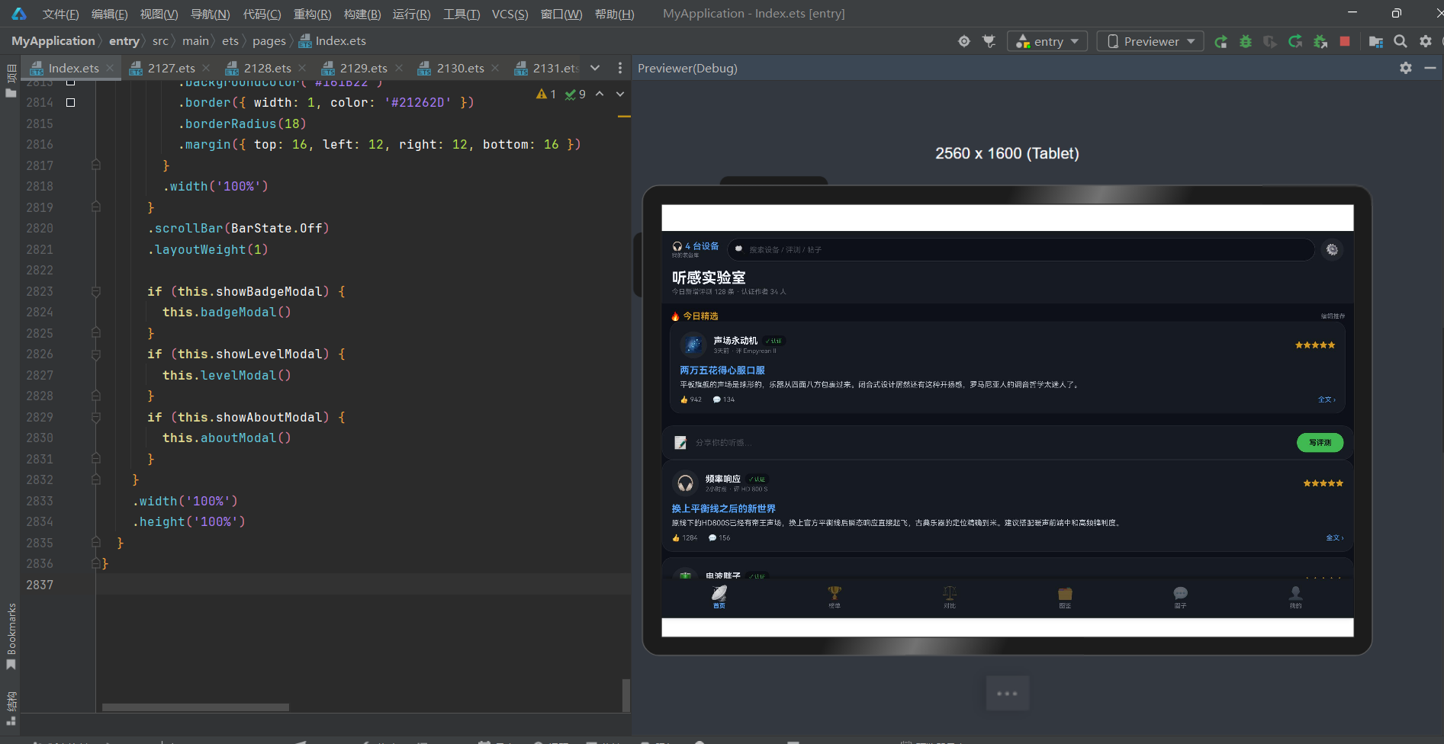Open 运行(R) menu
Image resolution: width=1444 pixels, height=744 pixels.
pos(411,14)
